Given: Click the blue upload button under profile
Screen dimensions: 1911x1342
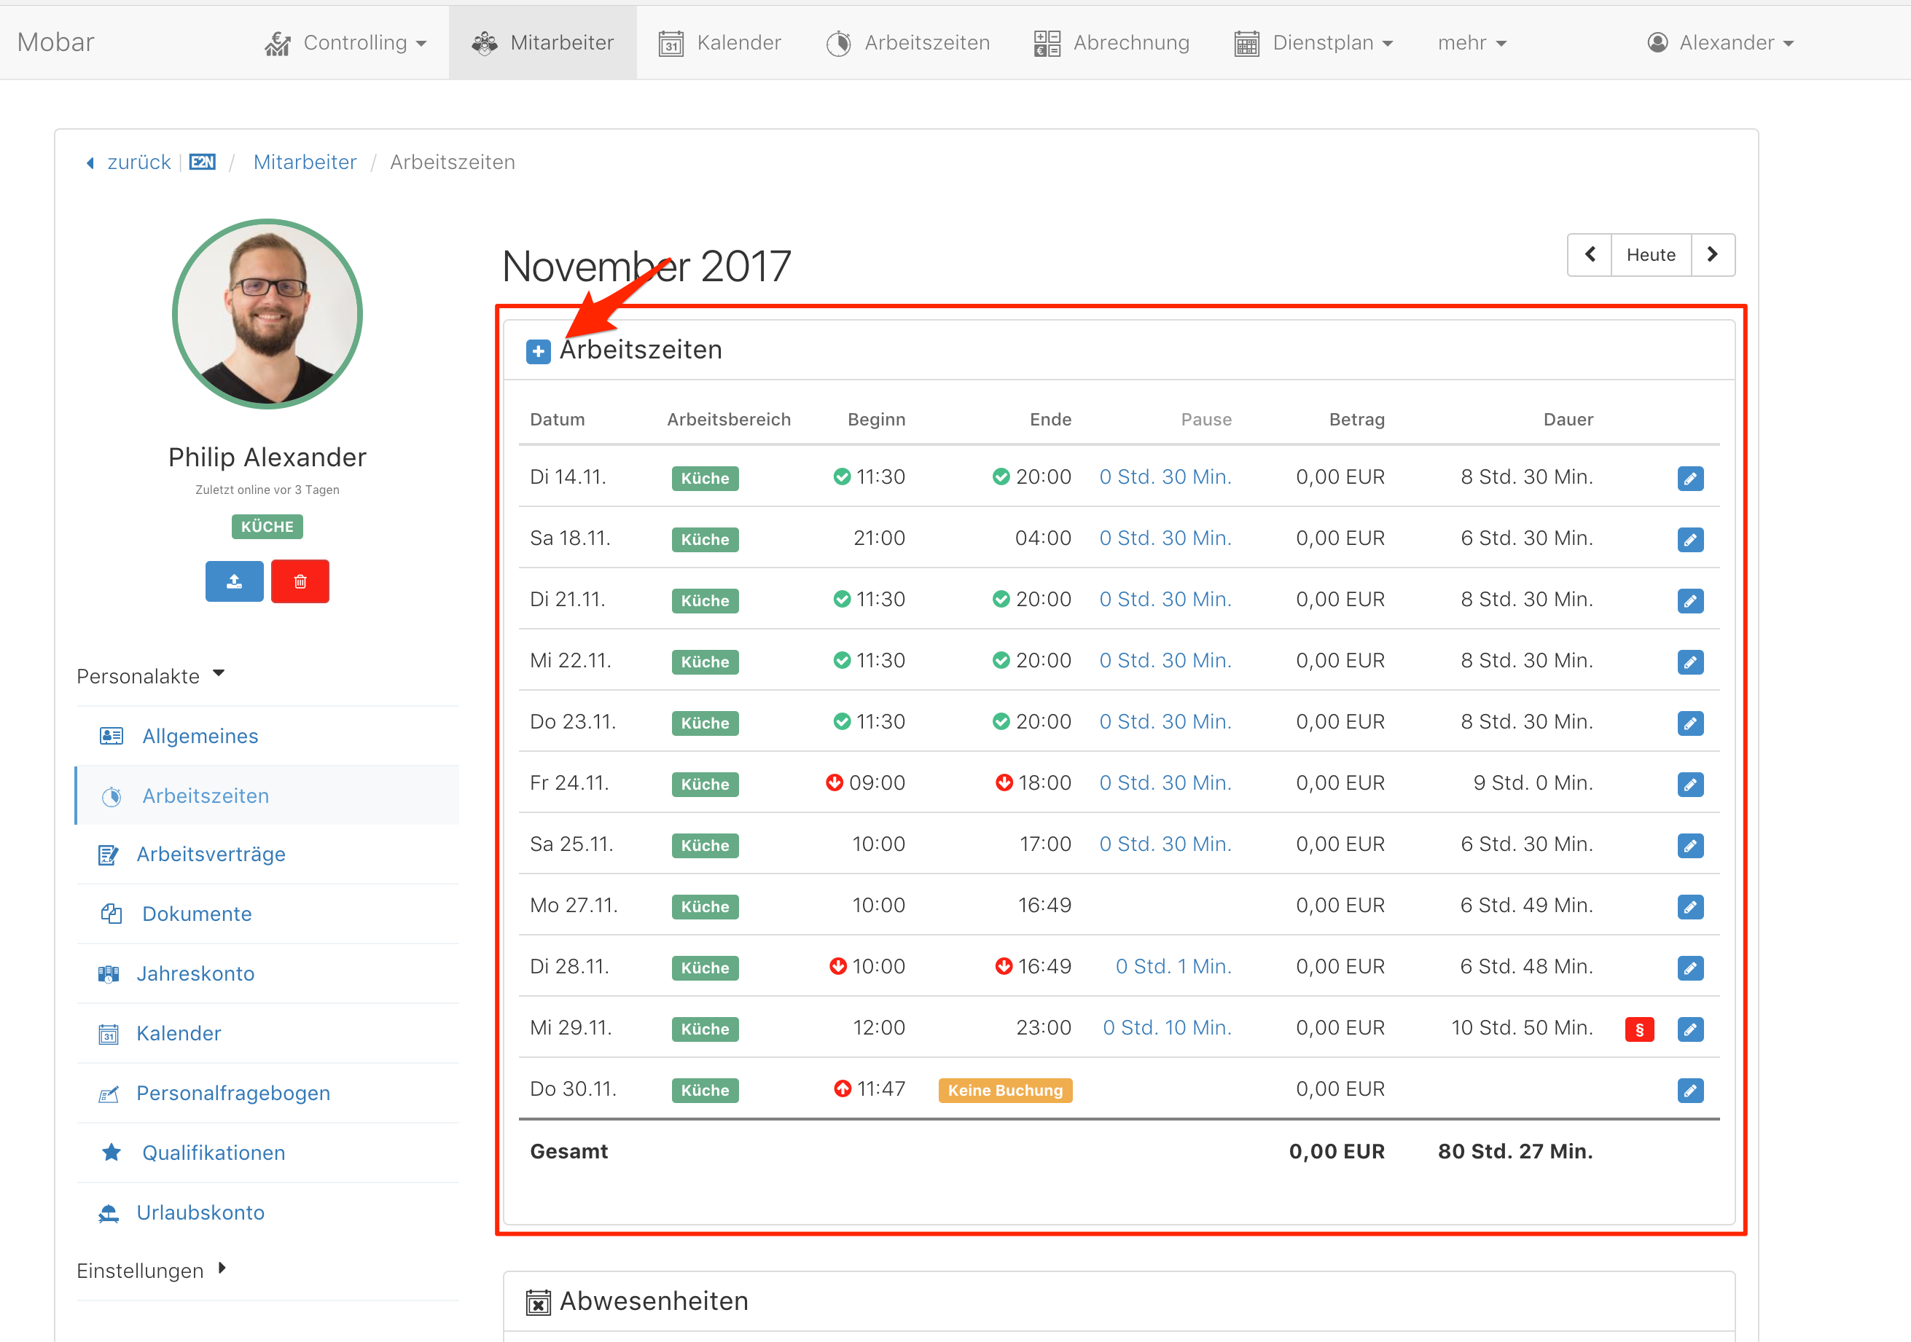Looking at the screenshot, I should 234,581.
